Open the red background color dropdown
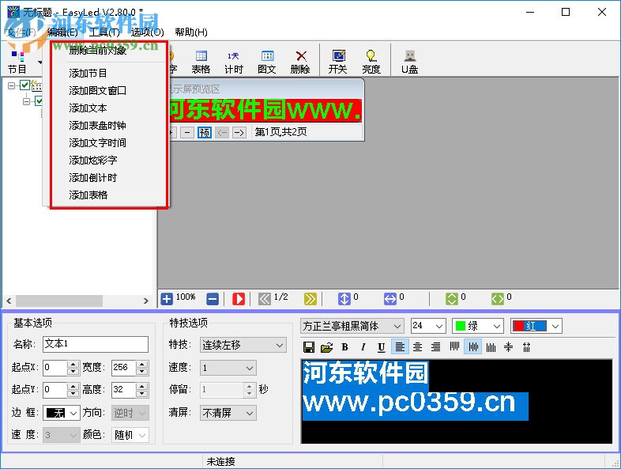The width and height of the screenshot is (621, 469). [555, 327]
